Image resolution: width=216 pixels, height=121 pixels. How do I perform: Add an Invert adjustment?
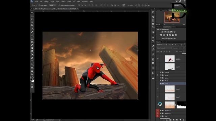(x=162, y=39)
